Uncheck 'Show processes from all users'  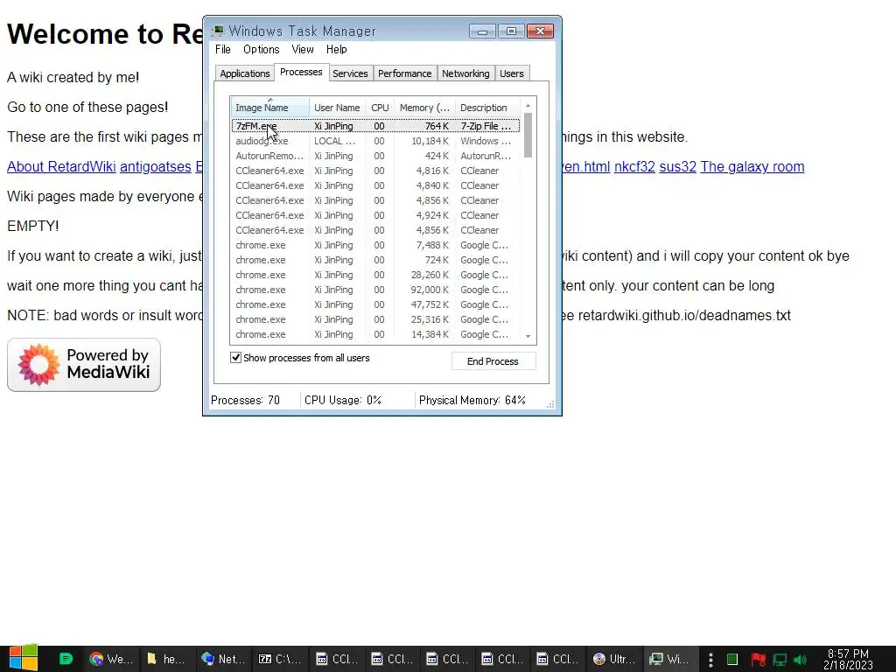(x=235, y=358)
